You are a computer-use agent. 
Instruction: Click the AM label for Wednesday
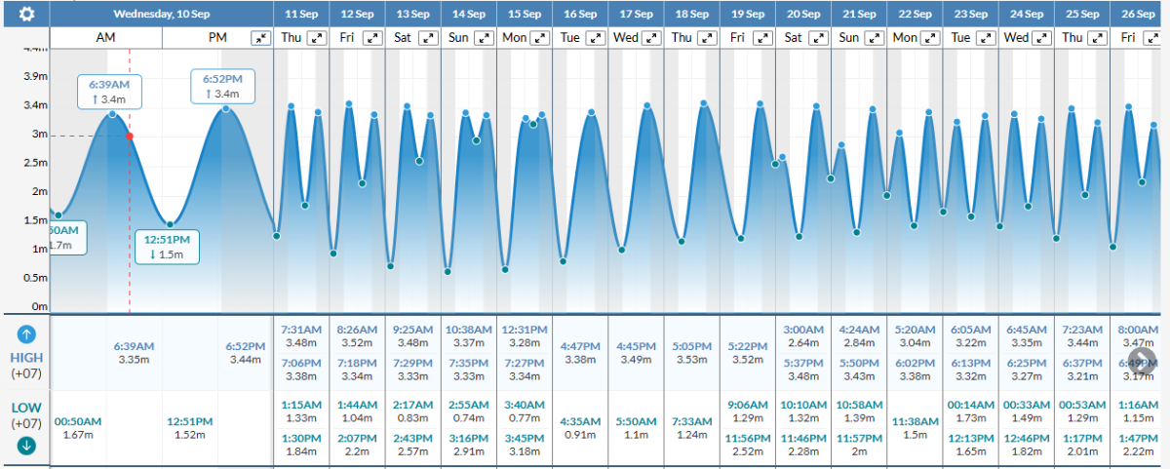[x=106, y=37]
